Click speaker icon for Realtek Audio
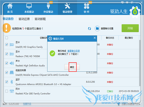 tap(12, 63)
